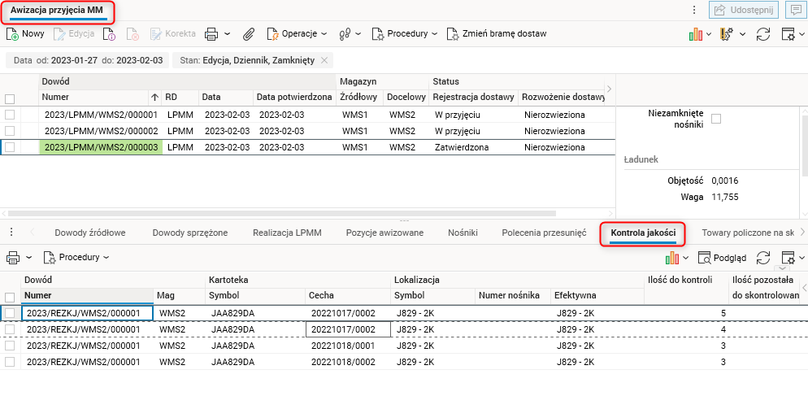Screen dimensions: 808x396
Task: Click the paperclip attachments icon
Action: point(249,34)
